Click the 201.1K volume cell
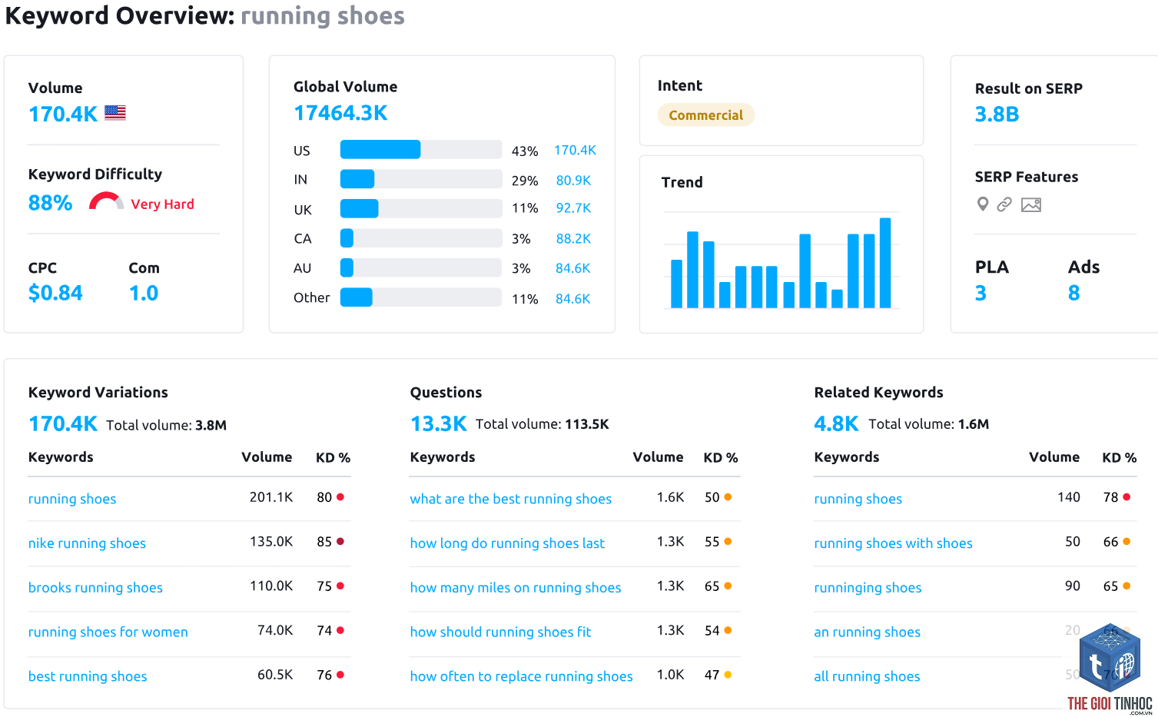 [x=271, y=497]
